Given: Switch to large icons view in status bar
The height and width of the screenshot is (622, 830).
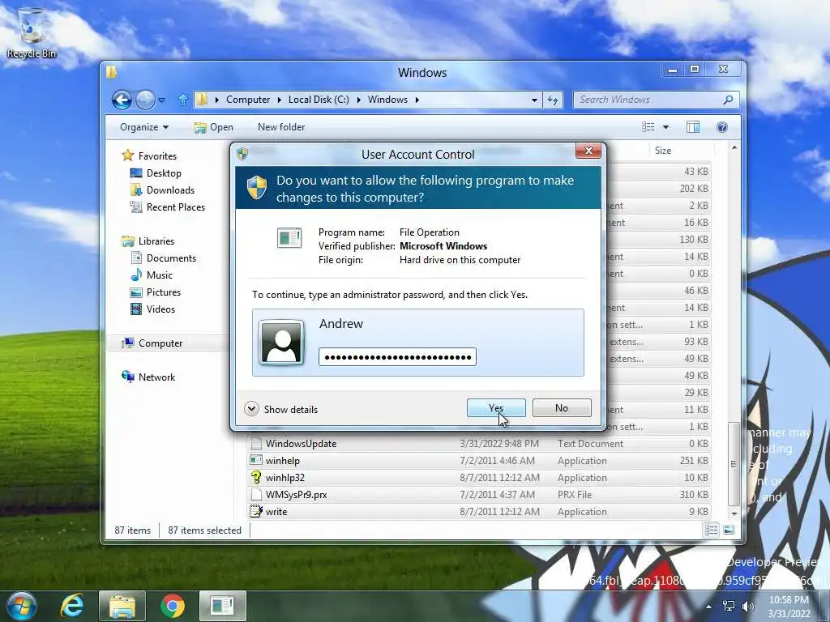Looking at the screenshot, I should [729, 530].
